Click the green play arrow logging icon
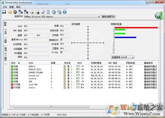Viewport: 165px width, 118px height. (32, 12)
